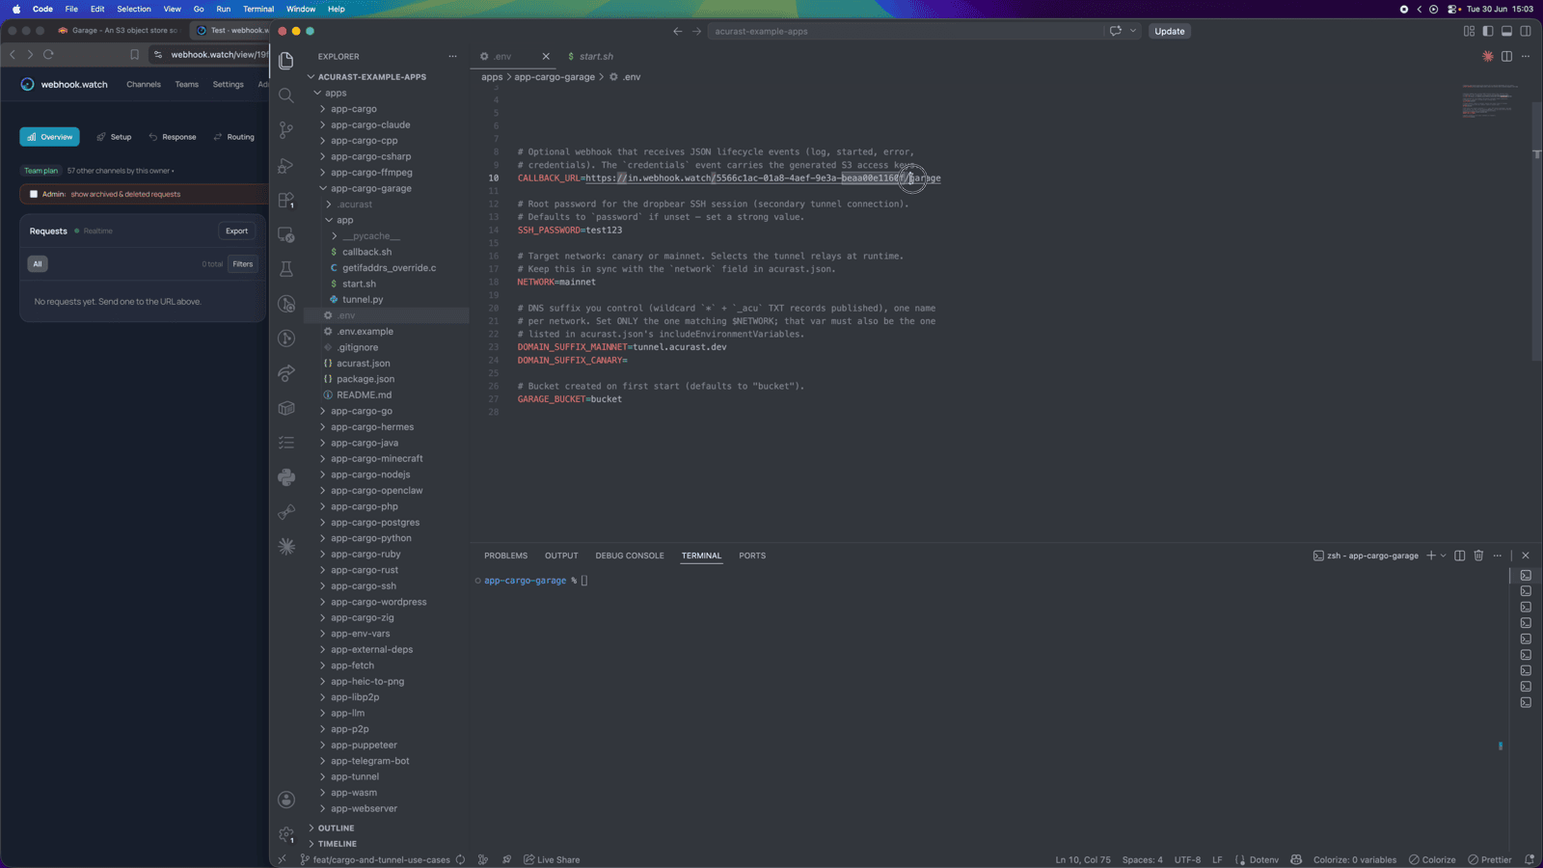Open the Search view icon
The image size is (1543, 868).
pyautogui.click(x=286, y=95)
